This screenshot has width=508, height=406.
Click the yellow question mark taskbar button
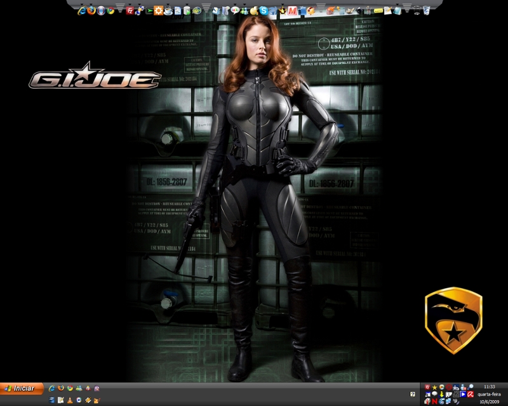point(413,394)
